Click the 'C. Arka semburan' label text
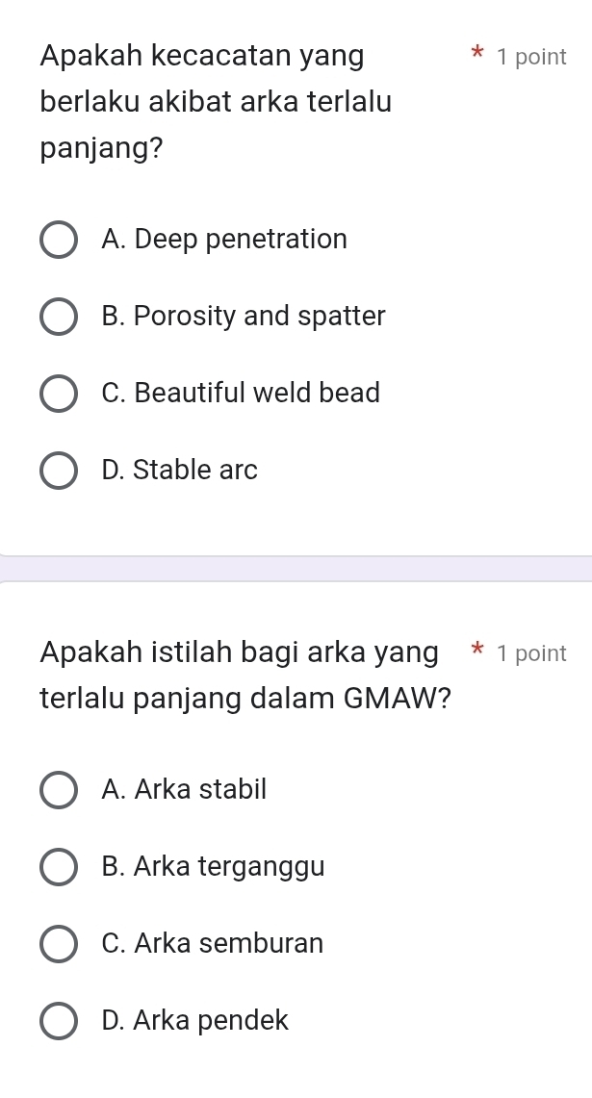 (212, 943)
